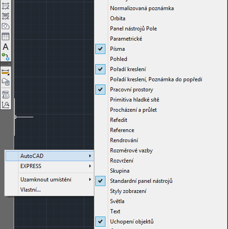The height and width of the screenshot is (229, 228).
Task: Select the Table tool icon
Action: click(6, 36)
